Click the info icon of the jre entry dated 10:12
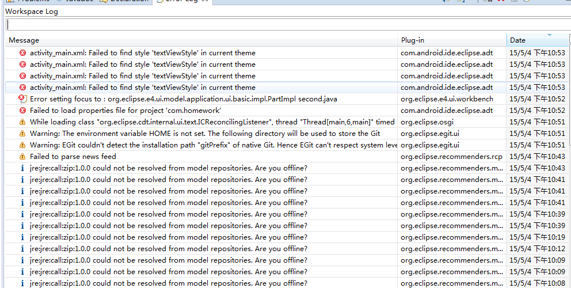The image size is (571, 288). pos(22,249)
